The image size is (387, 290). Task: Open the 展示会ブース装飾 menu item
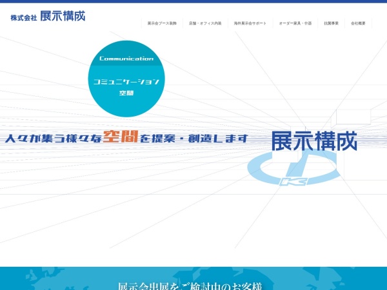click(x=162, y=23)
